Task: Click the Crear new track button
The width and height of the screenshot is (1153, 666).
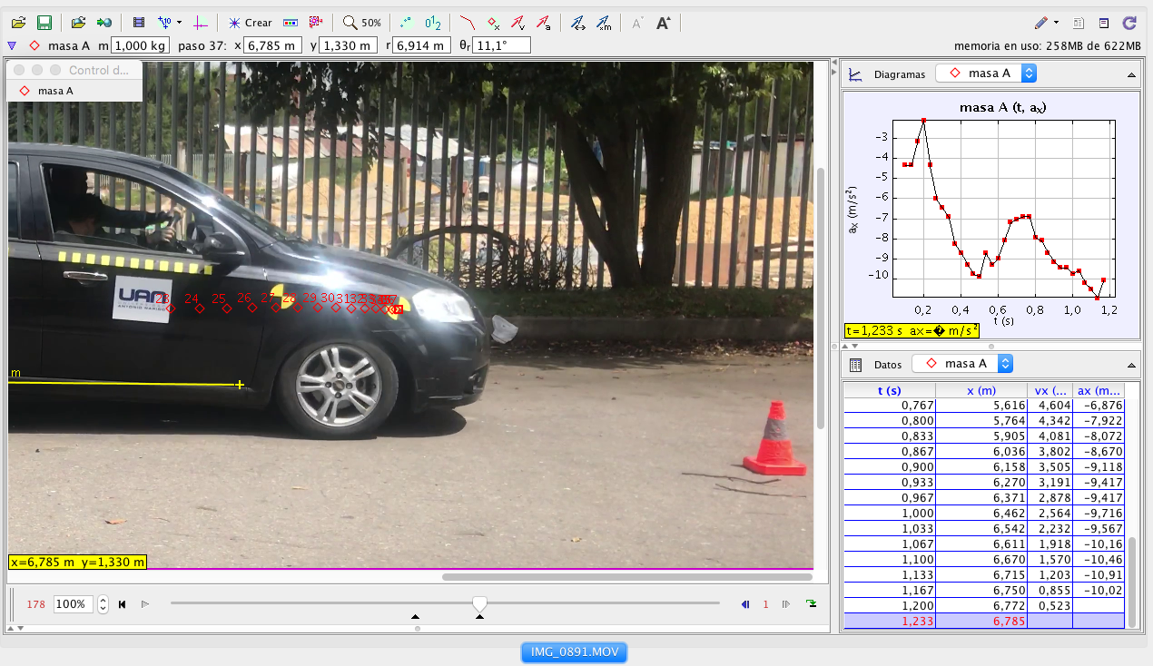Action: click(x=250, y=23)
